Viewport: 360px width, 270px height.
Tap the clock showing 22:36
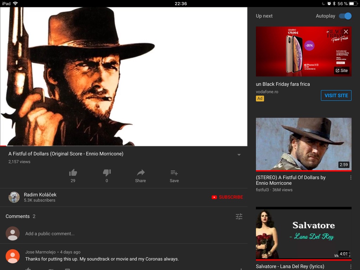pyautogui.click(x=181, y=4)
